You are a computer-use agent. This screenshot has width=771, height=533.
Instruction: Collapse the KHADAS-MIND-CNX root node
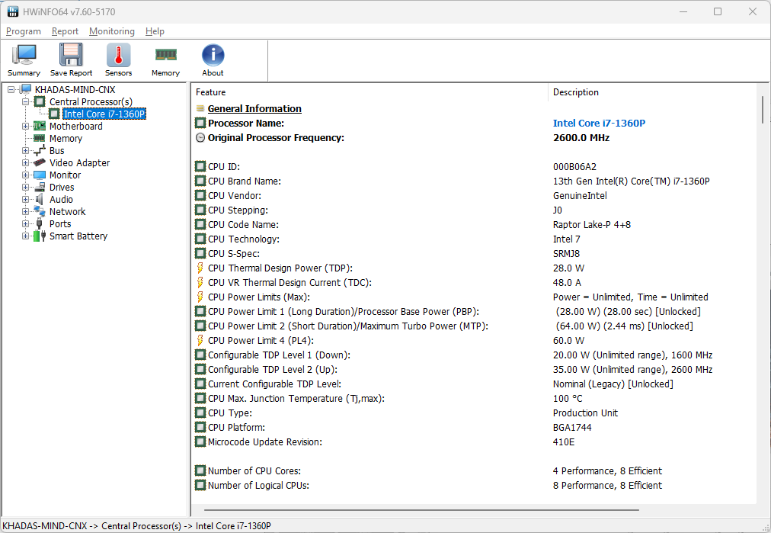pyautogui.click(x=11, y=90)
